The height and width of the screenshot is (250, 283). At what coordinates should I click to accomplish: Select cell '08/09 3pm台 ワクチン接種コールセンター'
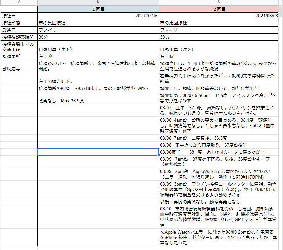[x=219, y=189]
